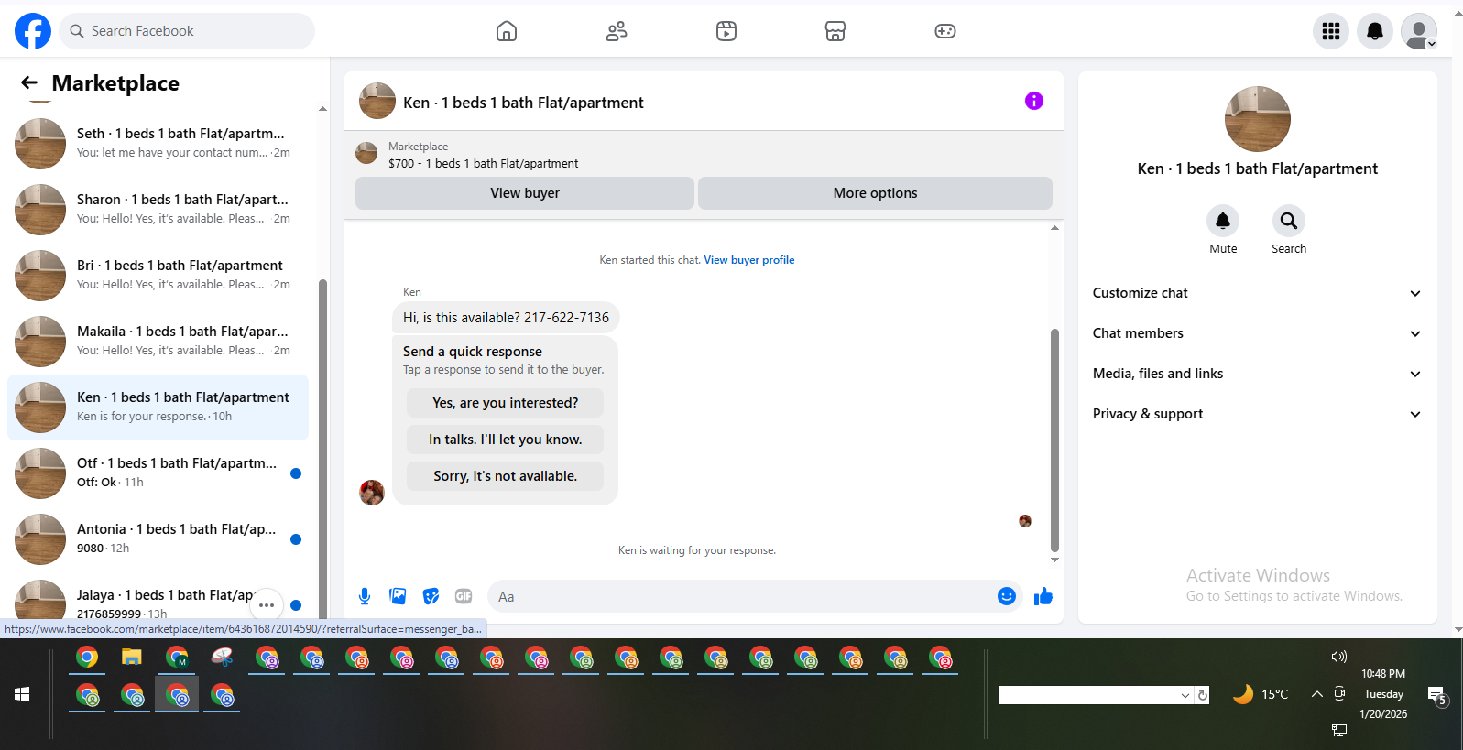The width and height of the screenshot is (1463, 750).
Task: Open the Makaila chat conversation
Action: 158,342
